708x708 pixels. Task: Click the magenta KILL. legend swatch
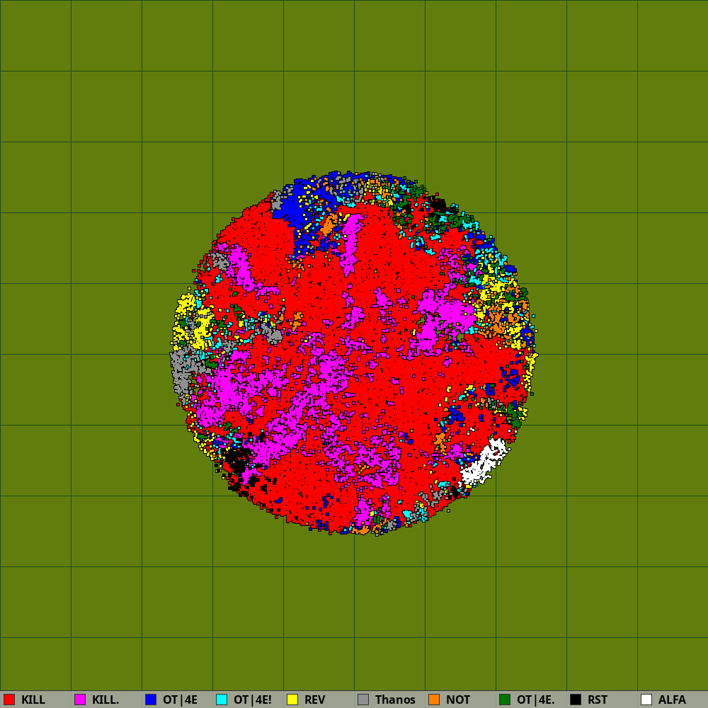[80, 700]
